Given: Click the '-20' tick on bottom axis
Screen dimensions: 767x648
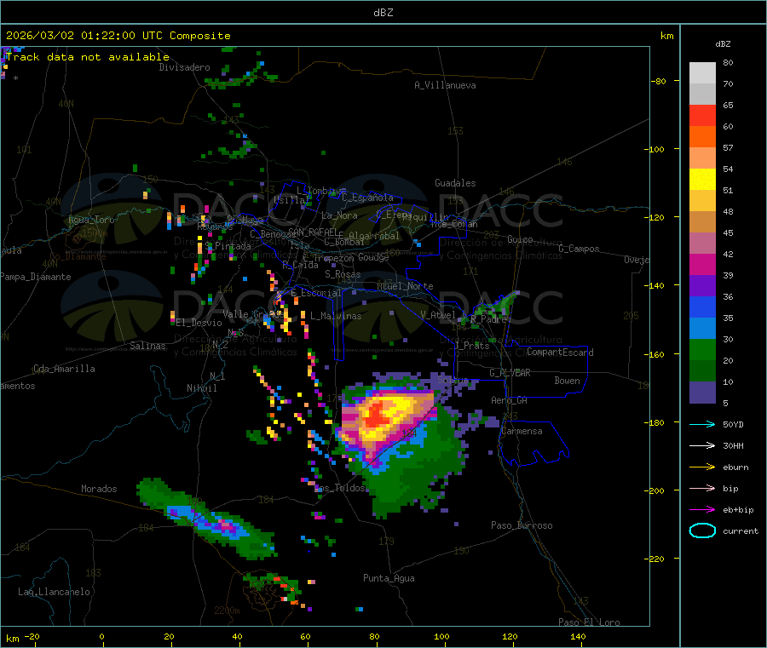Looking at the screenshot, I should [x=32, y=637].
